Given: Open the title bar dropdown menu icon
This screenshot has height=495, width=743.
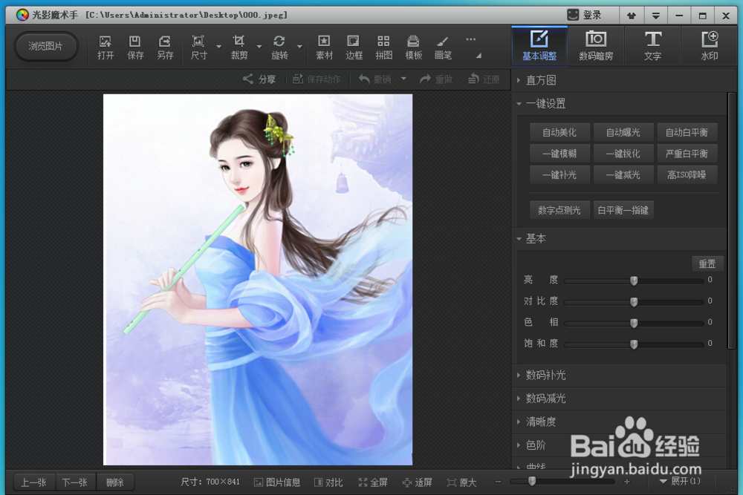Looking at the screenshot, I should coord(656,16).
